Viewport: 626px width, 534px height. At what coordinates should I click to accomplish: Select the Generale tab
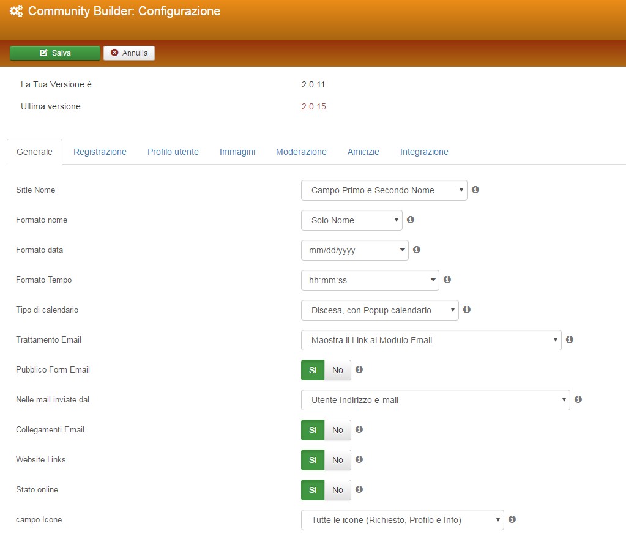(34, 152)
